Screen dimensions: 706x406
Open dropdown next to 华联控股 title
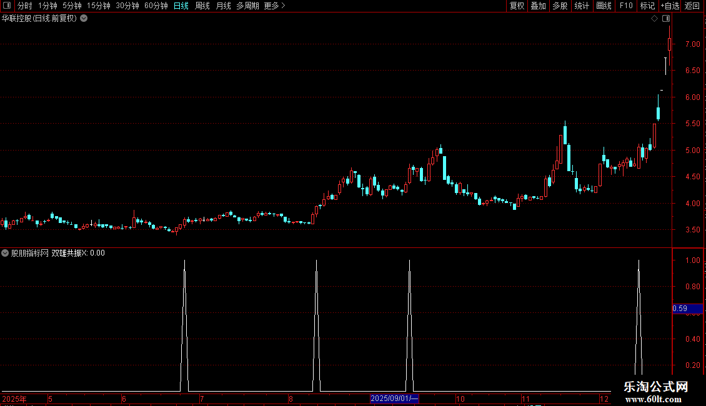click(x=84, y=19)
